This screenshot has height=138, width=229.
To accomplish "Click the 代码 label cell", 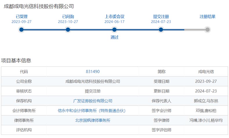I will [x=24, y=72].
